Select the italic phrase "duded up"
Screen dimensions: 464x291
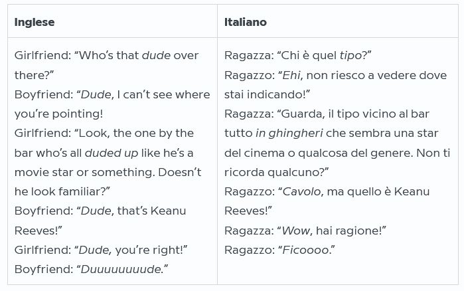112,153
